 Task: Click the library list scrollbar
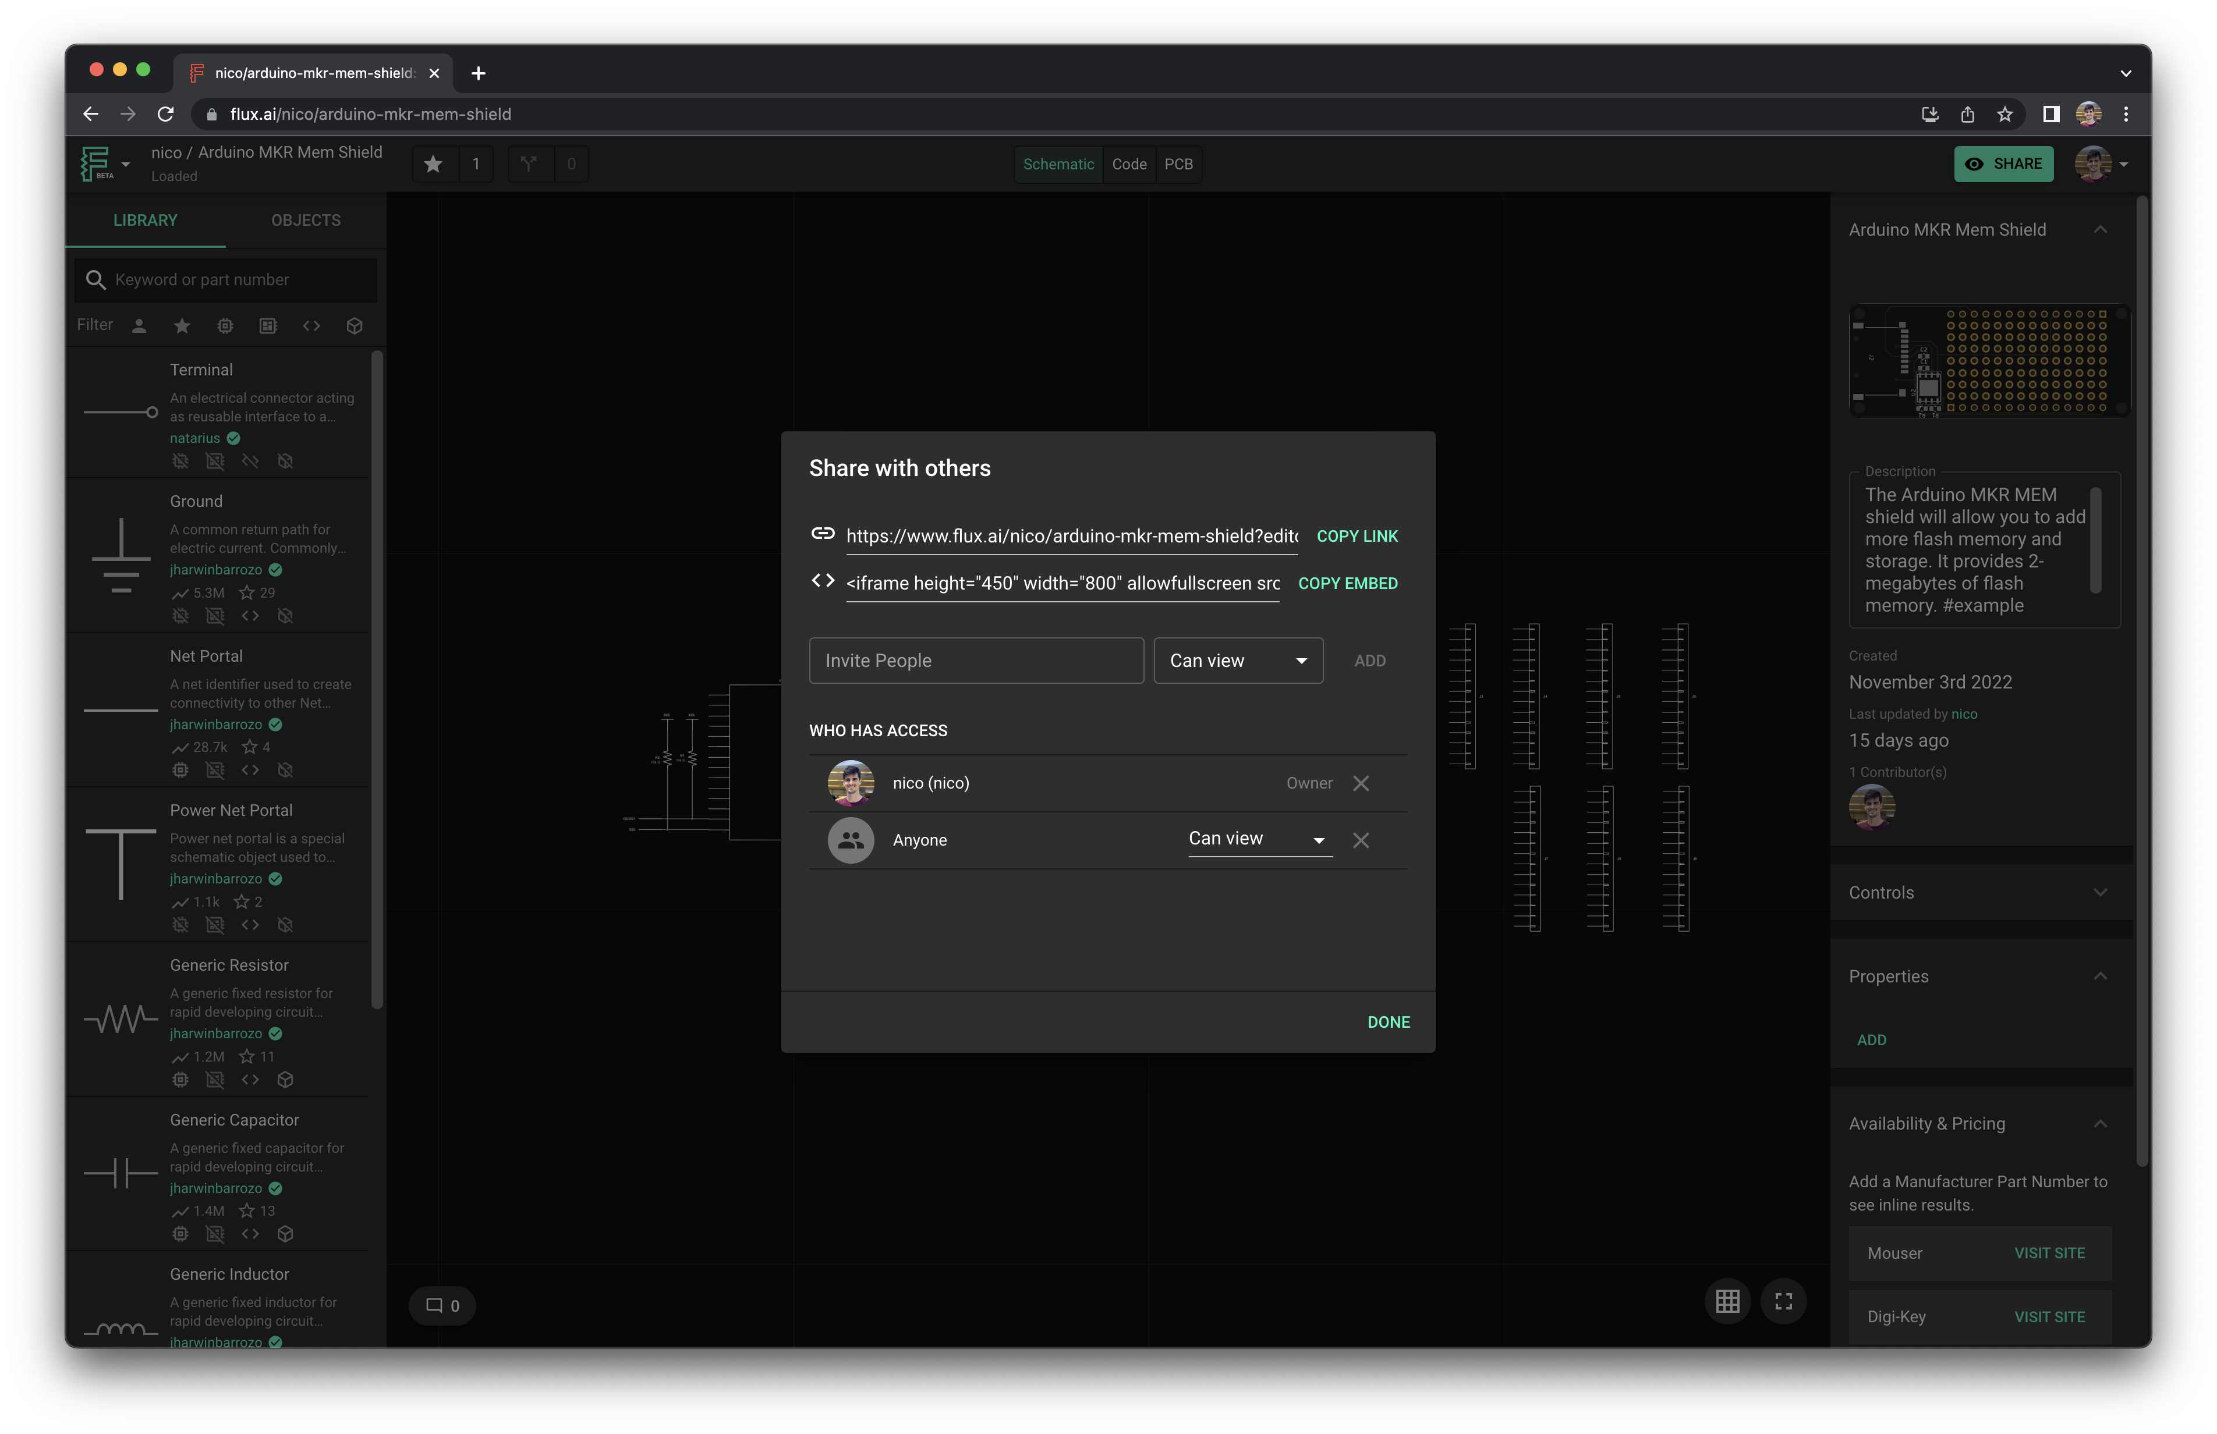(377, 680)
